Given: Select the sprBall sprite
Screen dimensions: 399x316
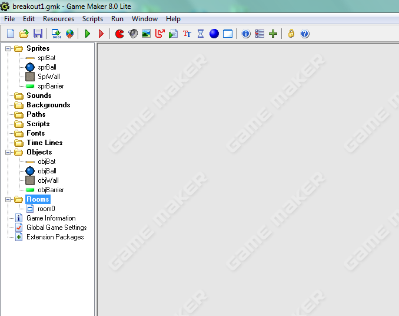Looking at the screenshot, I should pyautogui.click(x=47, y=67).
